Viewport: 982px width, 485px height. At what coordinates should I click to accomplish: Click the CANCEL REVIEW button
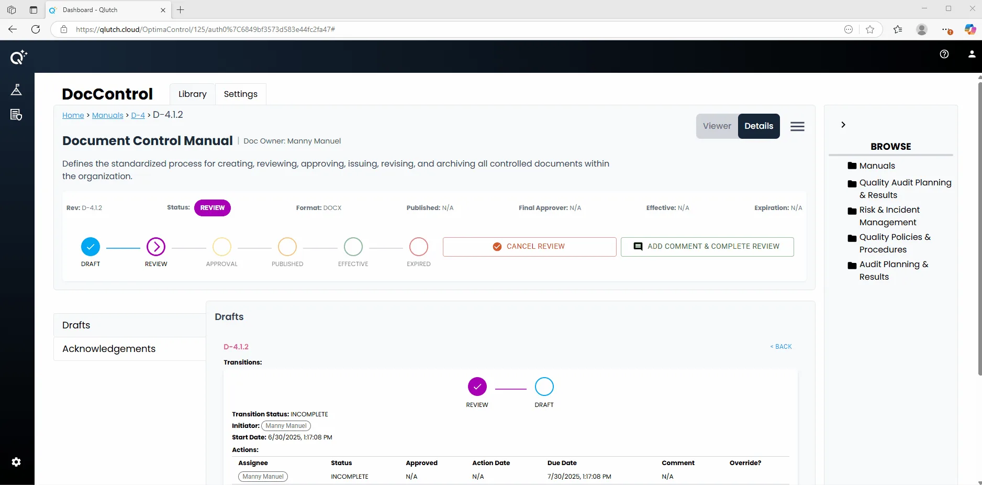(x=530, y=247)
